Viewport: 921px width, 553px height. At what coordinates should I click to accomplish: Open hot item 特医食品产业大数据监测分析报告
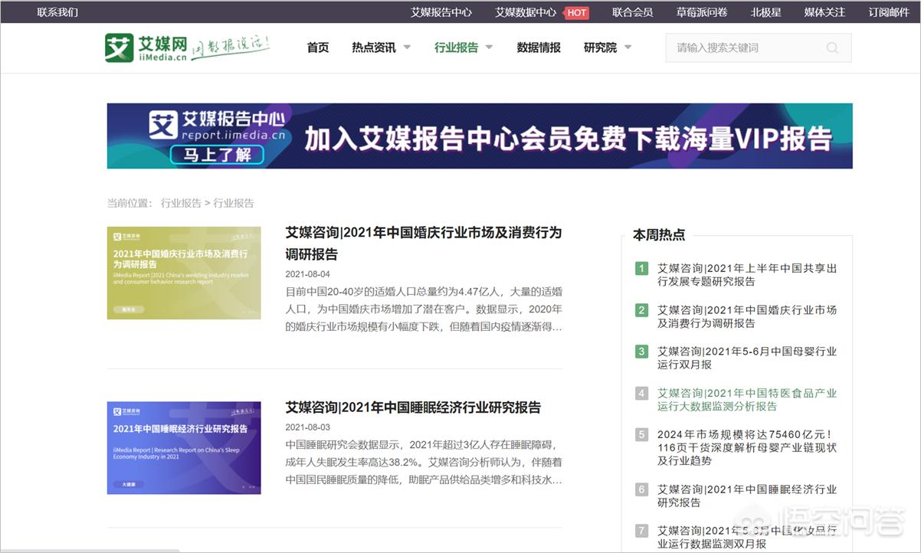click(x=747, y=399)
